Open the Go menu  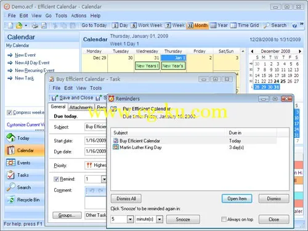(x=49, y=15)
